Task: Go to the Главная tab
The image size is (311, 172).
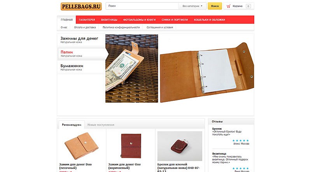Action: click(x=66, y=20)
